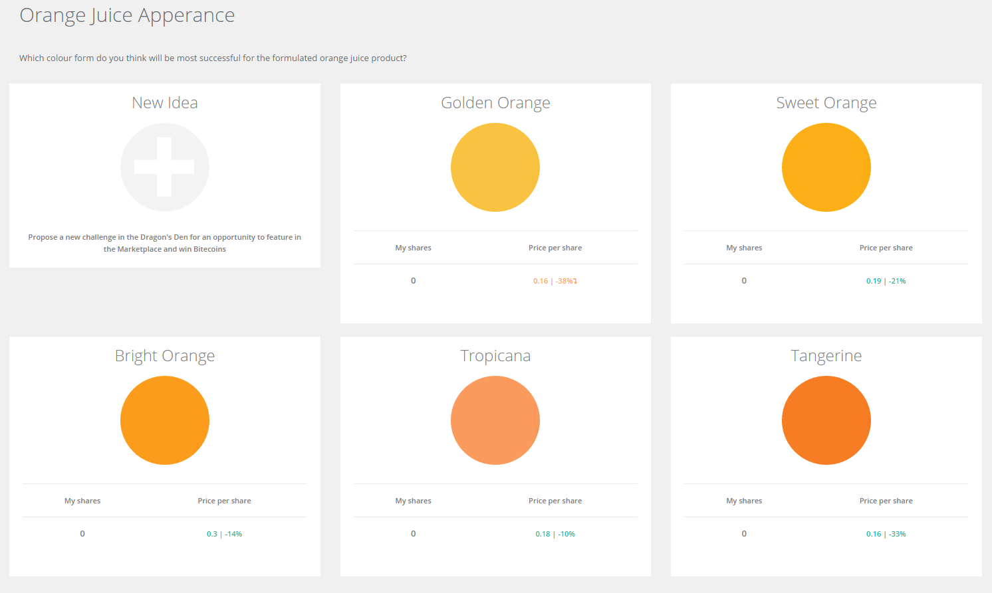Click the Dragon's Den proposal description text
This screenshot has height=593, width=992.
coord(164,243)
